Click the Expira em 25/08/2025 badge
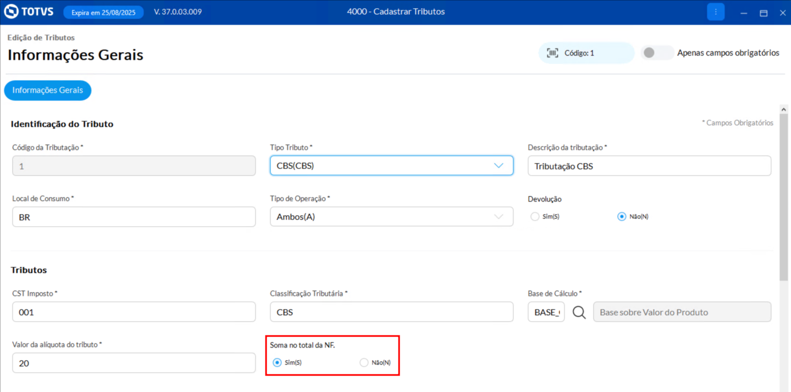The height and width of the screenshot is (392, 791). tap(103, 12)
